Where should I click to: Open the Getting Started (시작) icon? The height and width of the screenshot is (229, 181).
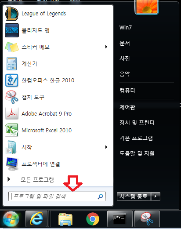pos(11,147)
